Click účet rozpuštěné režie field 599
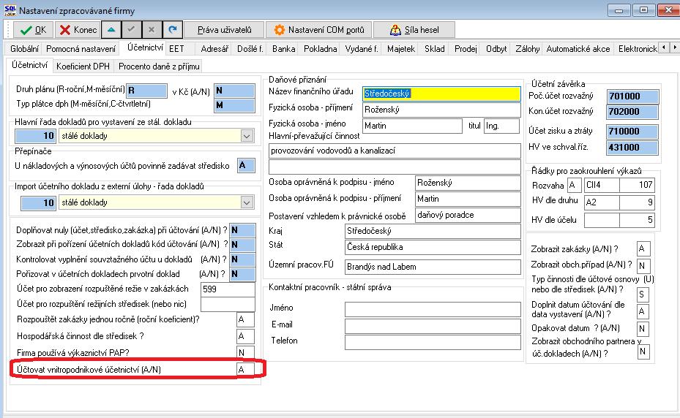 point(228,289)
